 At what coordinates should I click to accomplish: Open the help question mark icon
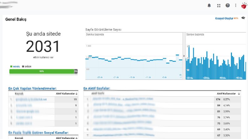tap(228, 6)
